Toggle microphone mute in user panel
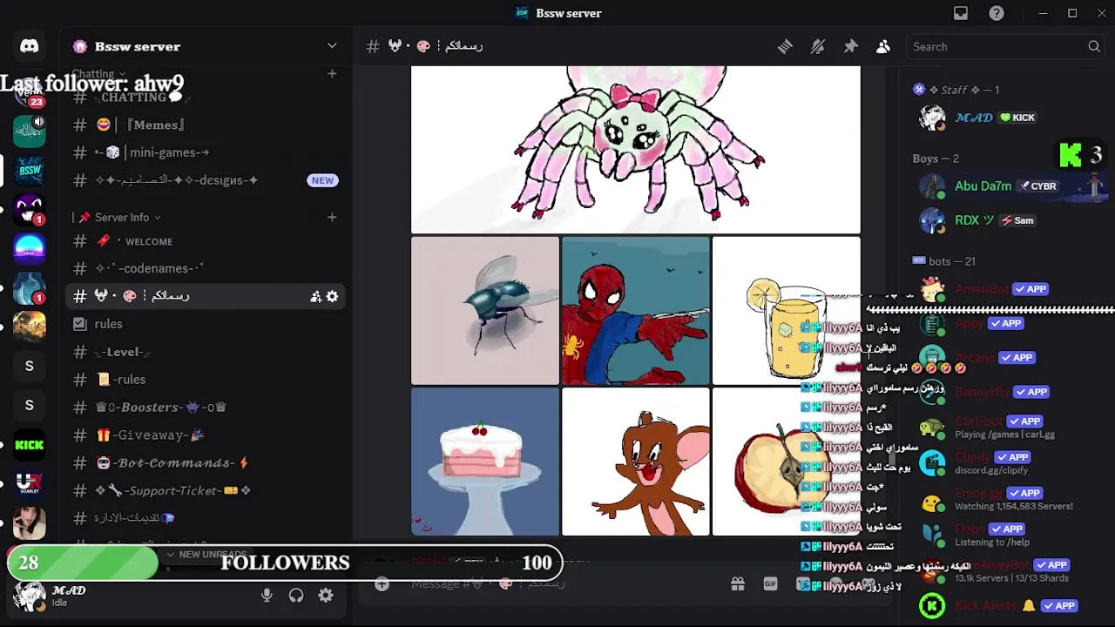 267,596
